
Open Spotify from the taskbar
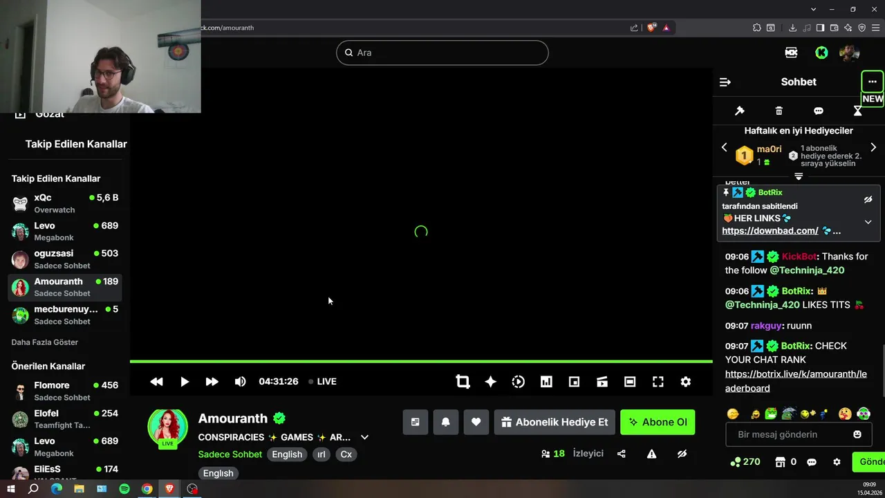click(124, 489)
